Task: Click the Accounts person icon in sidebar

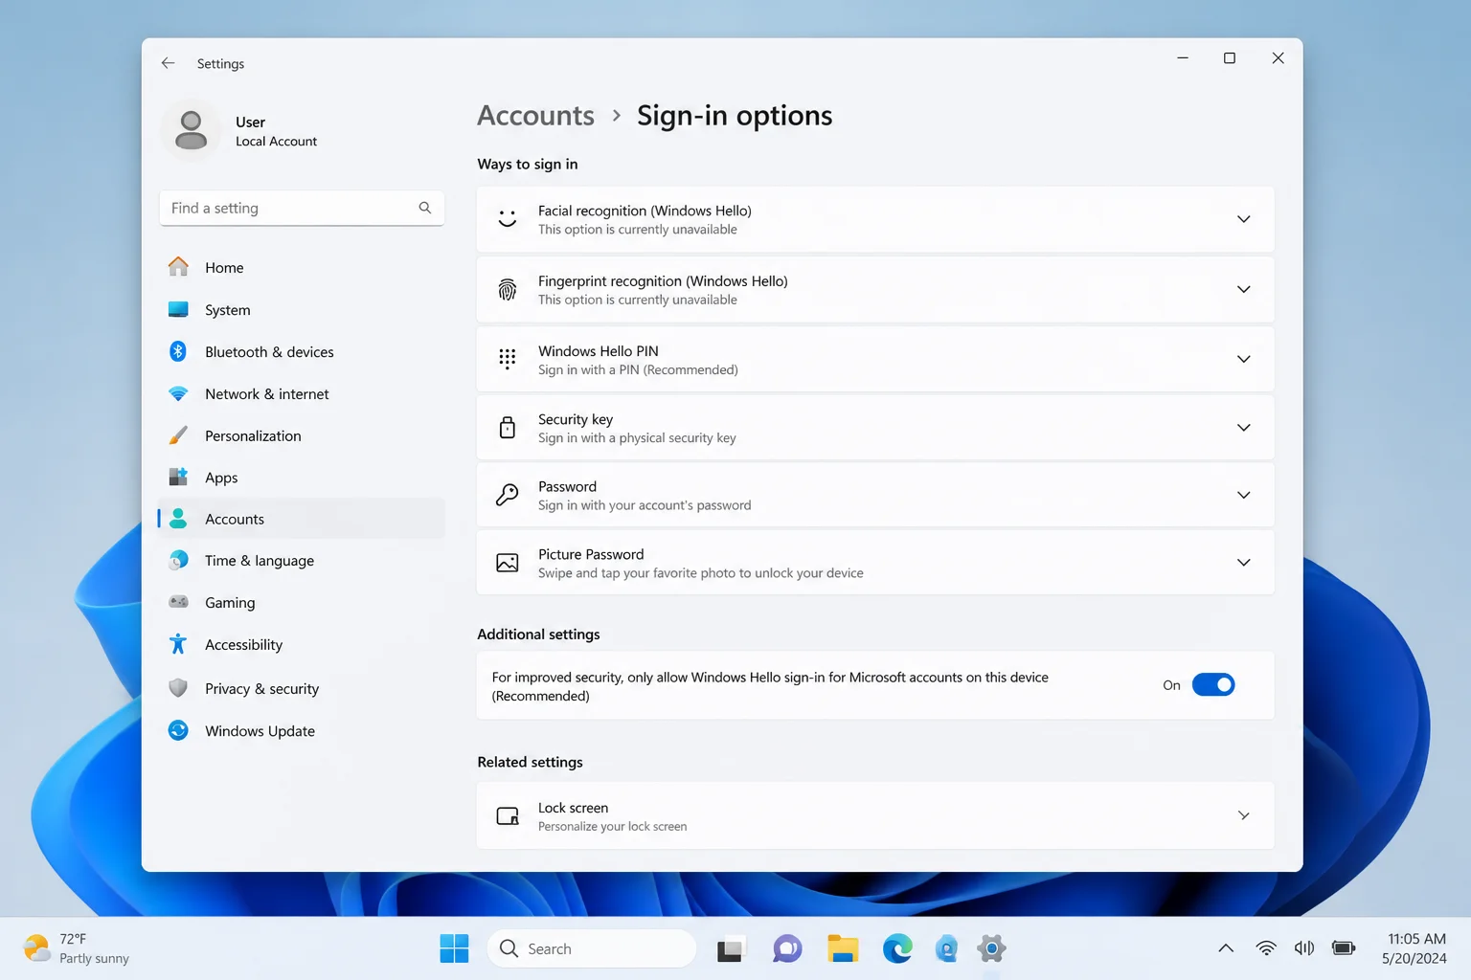Action: 178,519
